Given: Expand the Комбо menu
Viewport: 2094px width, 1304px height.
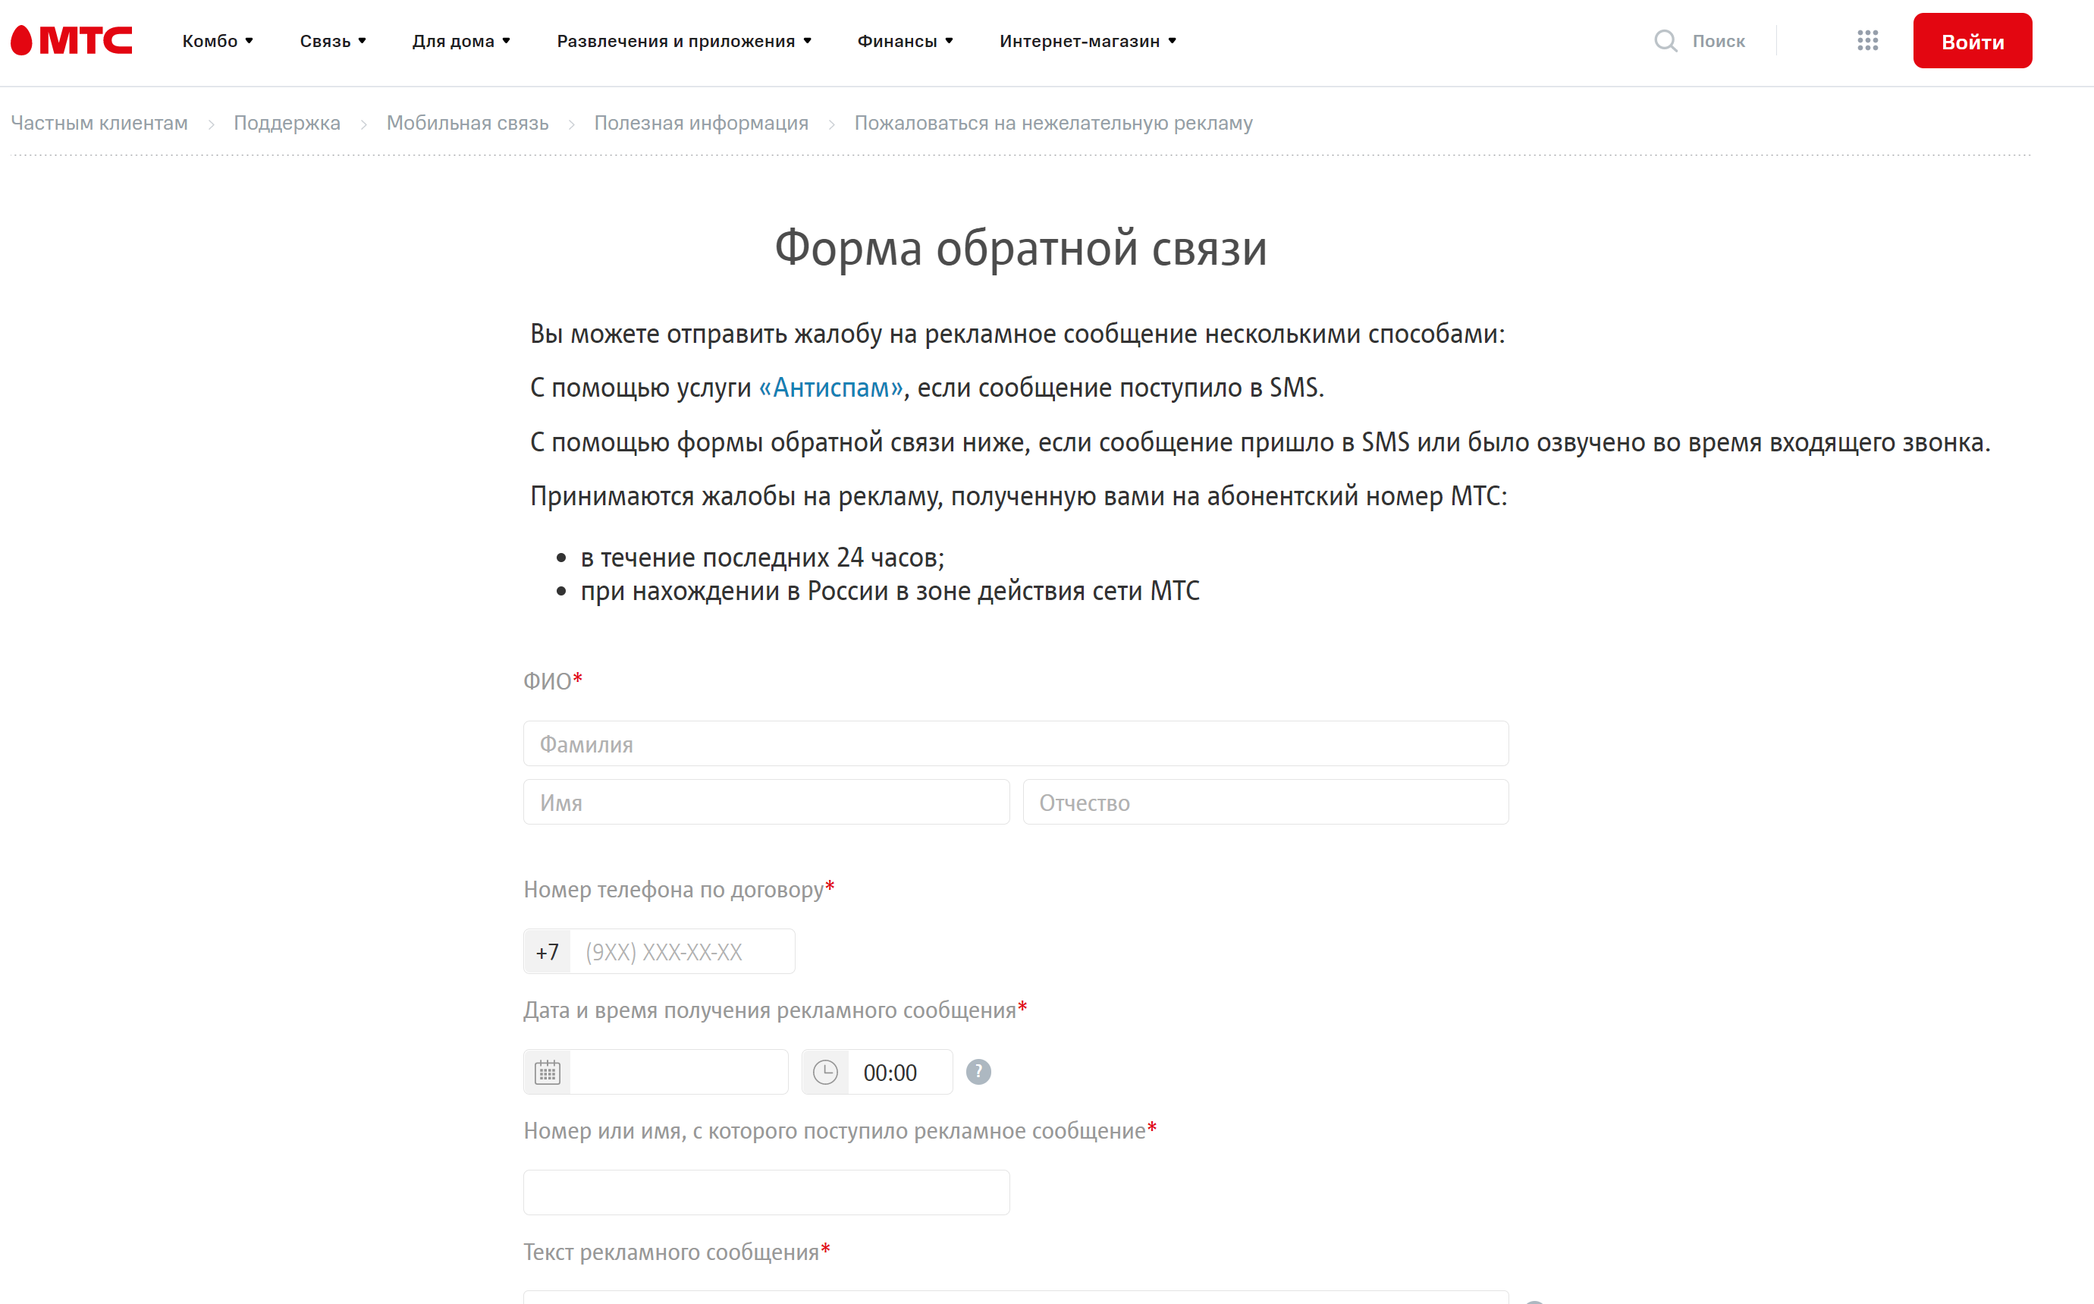Looking at the screenshot, I should point(217,40).
